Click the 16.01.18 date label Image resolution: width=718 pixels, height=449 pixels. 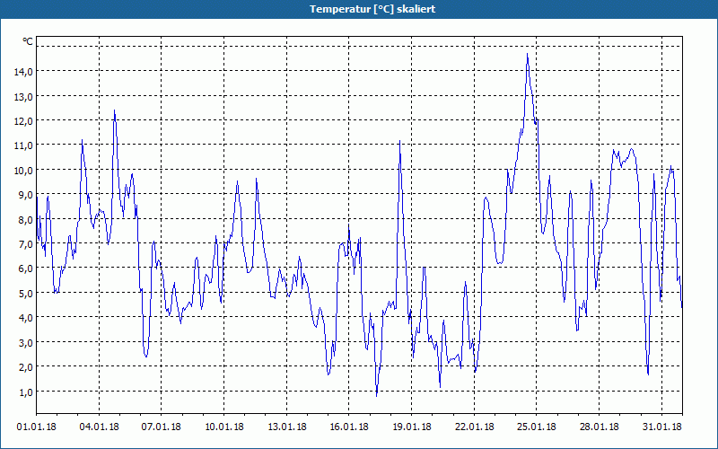349,427
